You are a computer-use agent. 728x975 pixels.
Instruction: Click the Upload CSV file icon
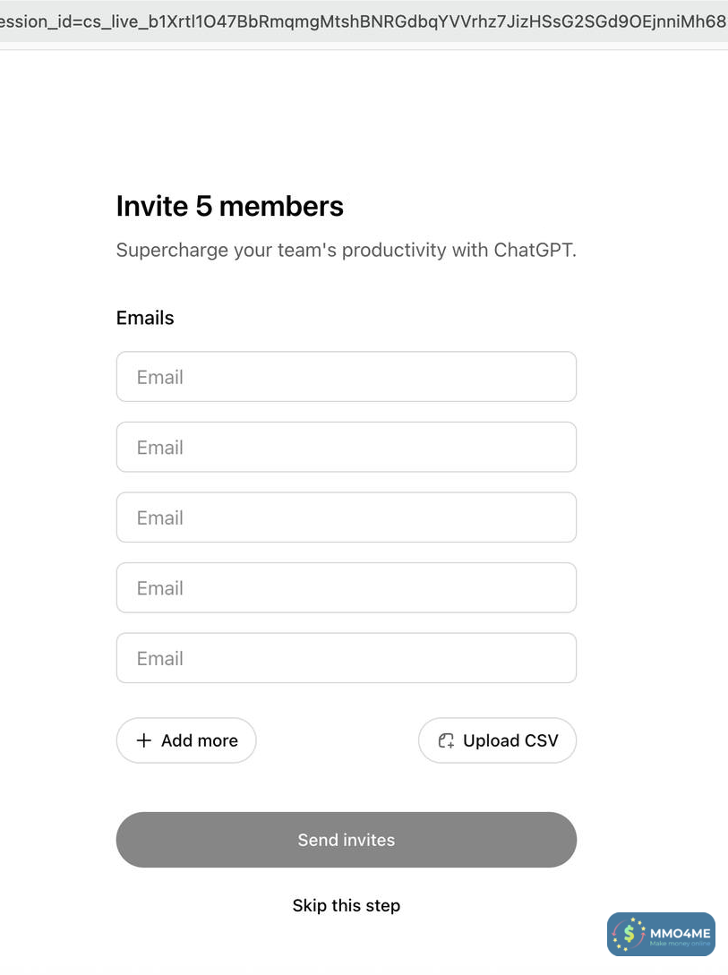pos(446,740)
